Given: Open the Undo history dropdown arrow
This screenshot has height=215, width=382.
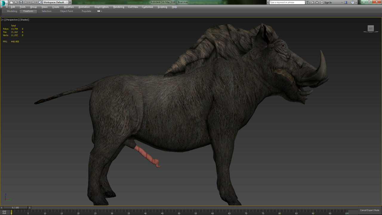Looking at the screenshot, I should [29, 2].
